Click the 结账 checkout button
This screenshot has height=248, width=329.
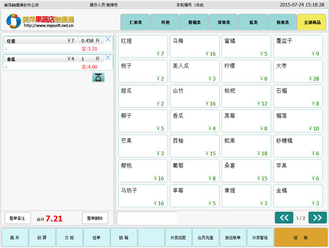pos(301,238)
